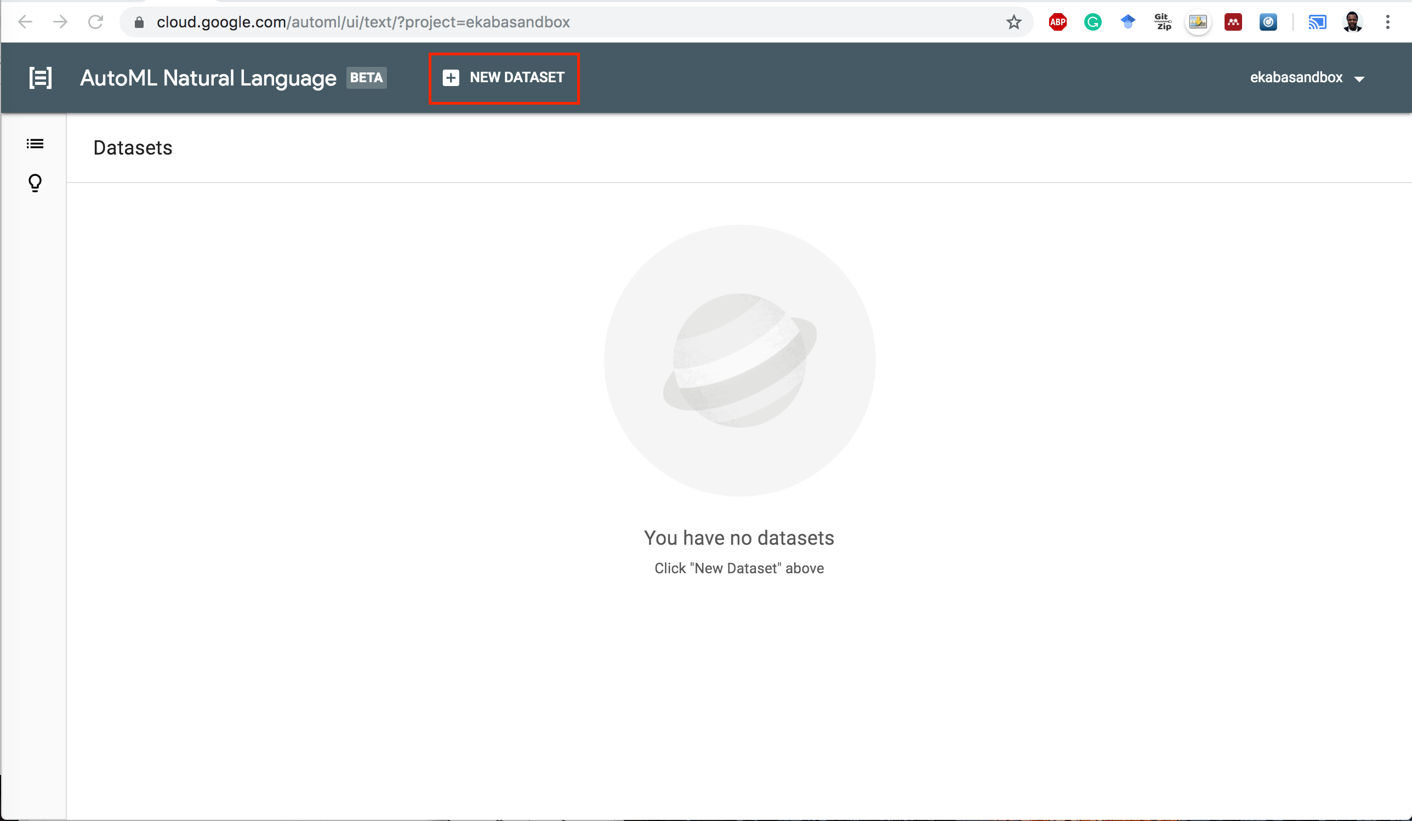Open the Grammarly extension icon

point(1092,22)
